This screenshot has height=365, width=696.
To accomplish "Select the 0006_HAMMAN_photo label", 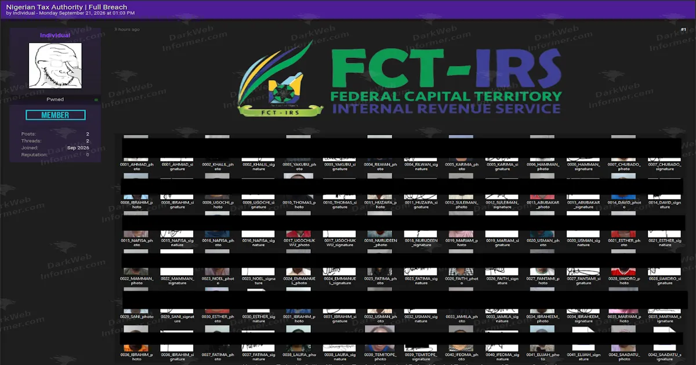I will tap(543, 167).
